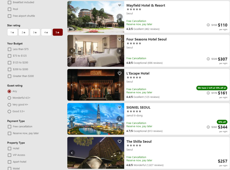Open SIGNIEL SEOUL hotel title
The image size is (230, 170).
click(138, 107)
